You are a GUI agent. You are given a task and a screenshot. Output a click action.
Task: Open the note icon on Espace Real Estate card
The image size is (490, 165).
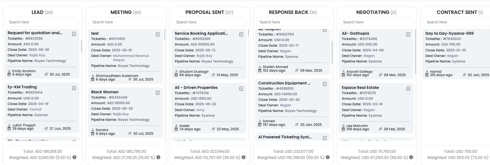(408, 89)
